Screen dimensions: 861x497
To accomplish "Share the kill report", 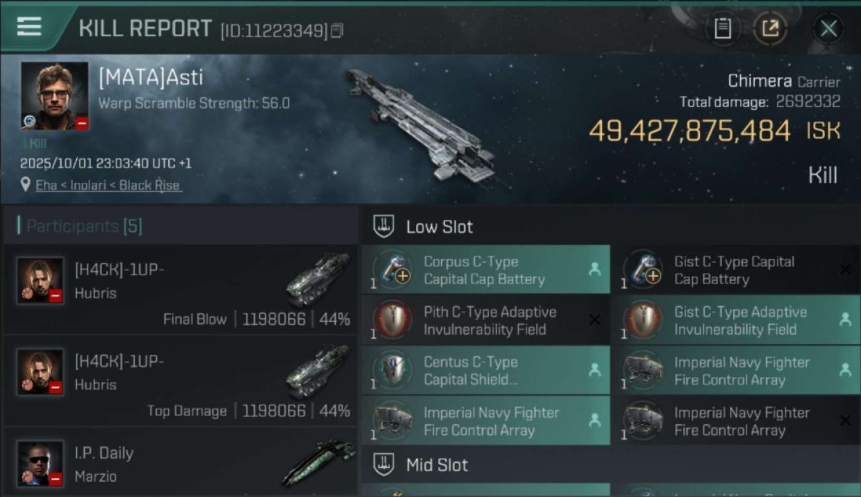I will (x=770, y=28).
